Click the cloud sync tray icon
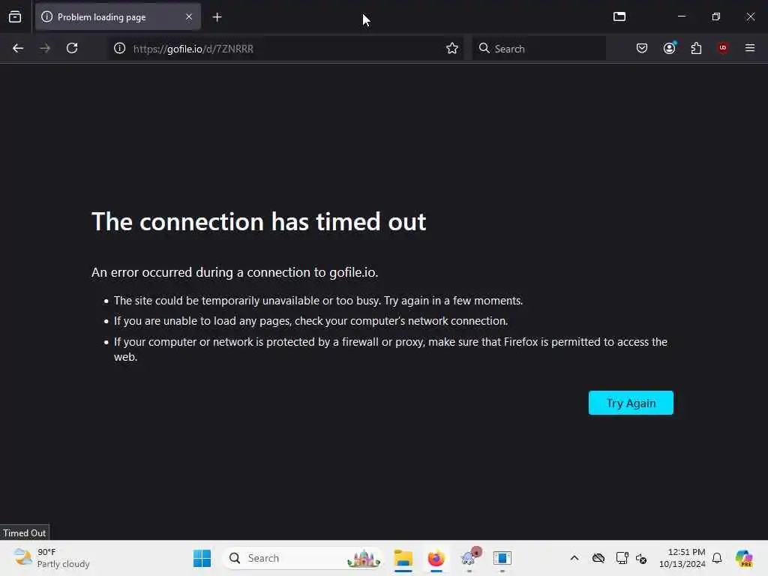 (x=598, y=558)
